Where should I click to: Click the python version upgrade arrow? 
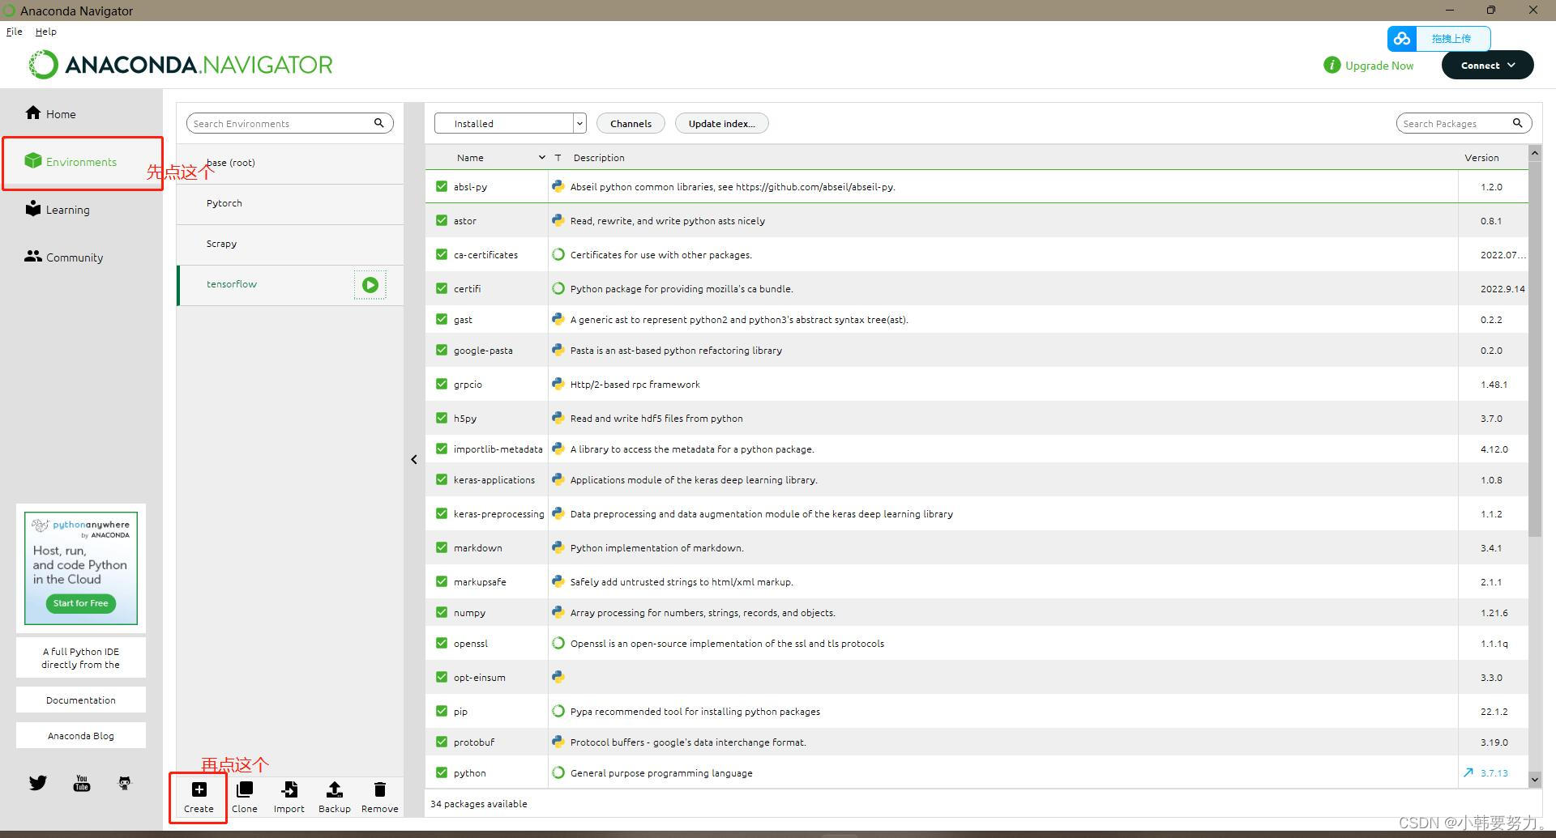click(x=1468, y=772)
